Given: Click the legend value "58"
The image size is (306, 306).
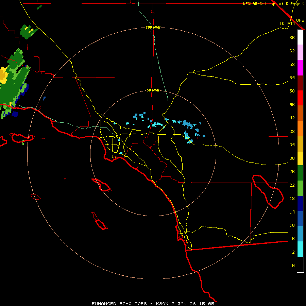Looking at the screenshot, I should [292, 64].
